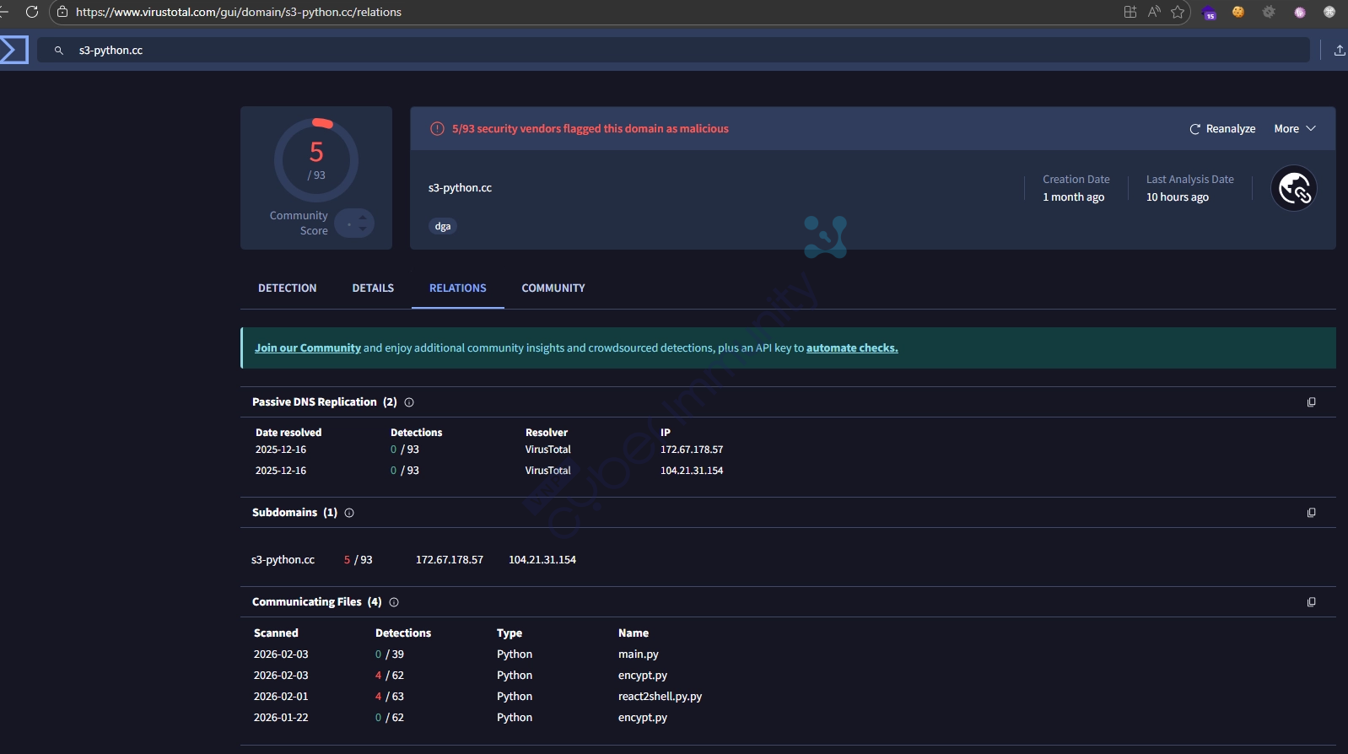Screen dimensions: 1348x754
Task: Switch to the Details tab
Action: coord(373,288)
